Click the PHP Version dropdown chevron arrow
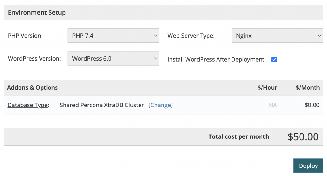The image size is (327, 176). pyautogui.click(x=156, y=36)
